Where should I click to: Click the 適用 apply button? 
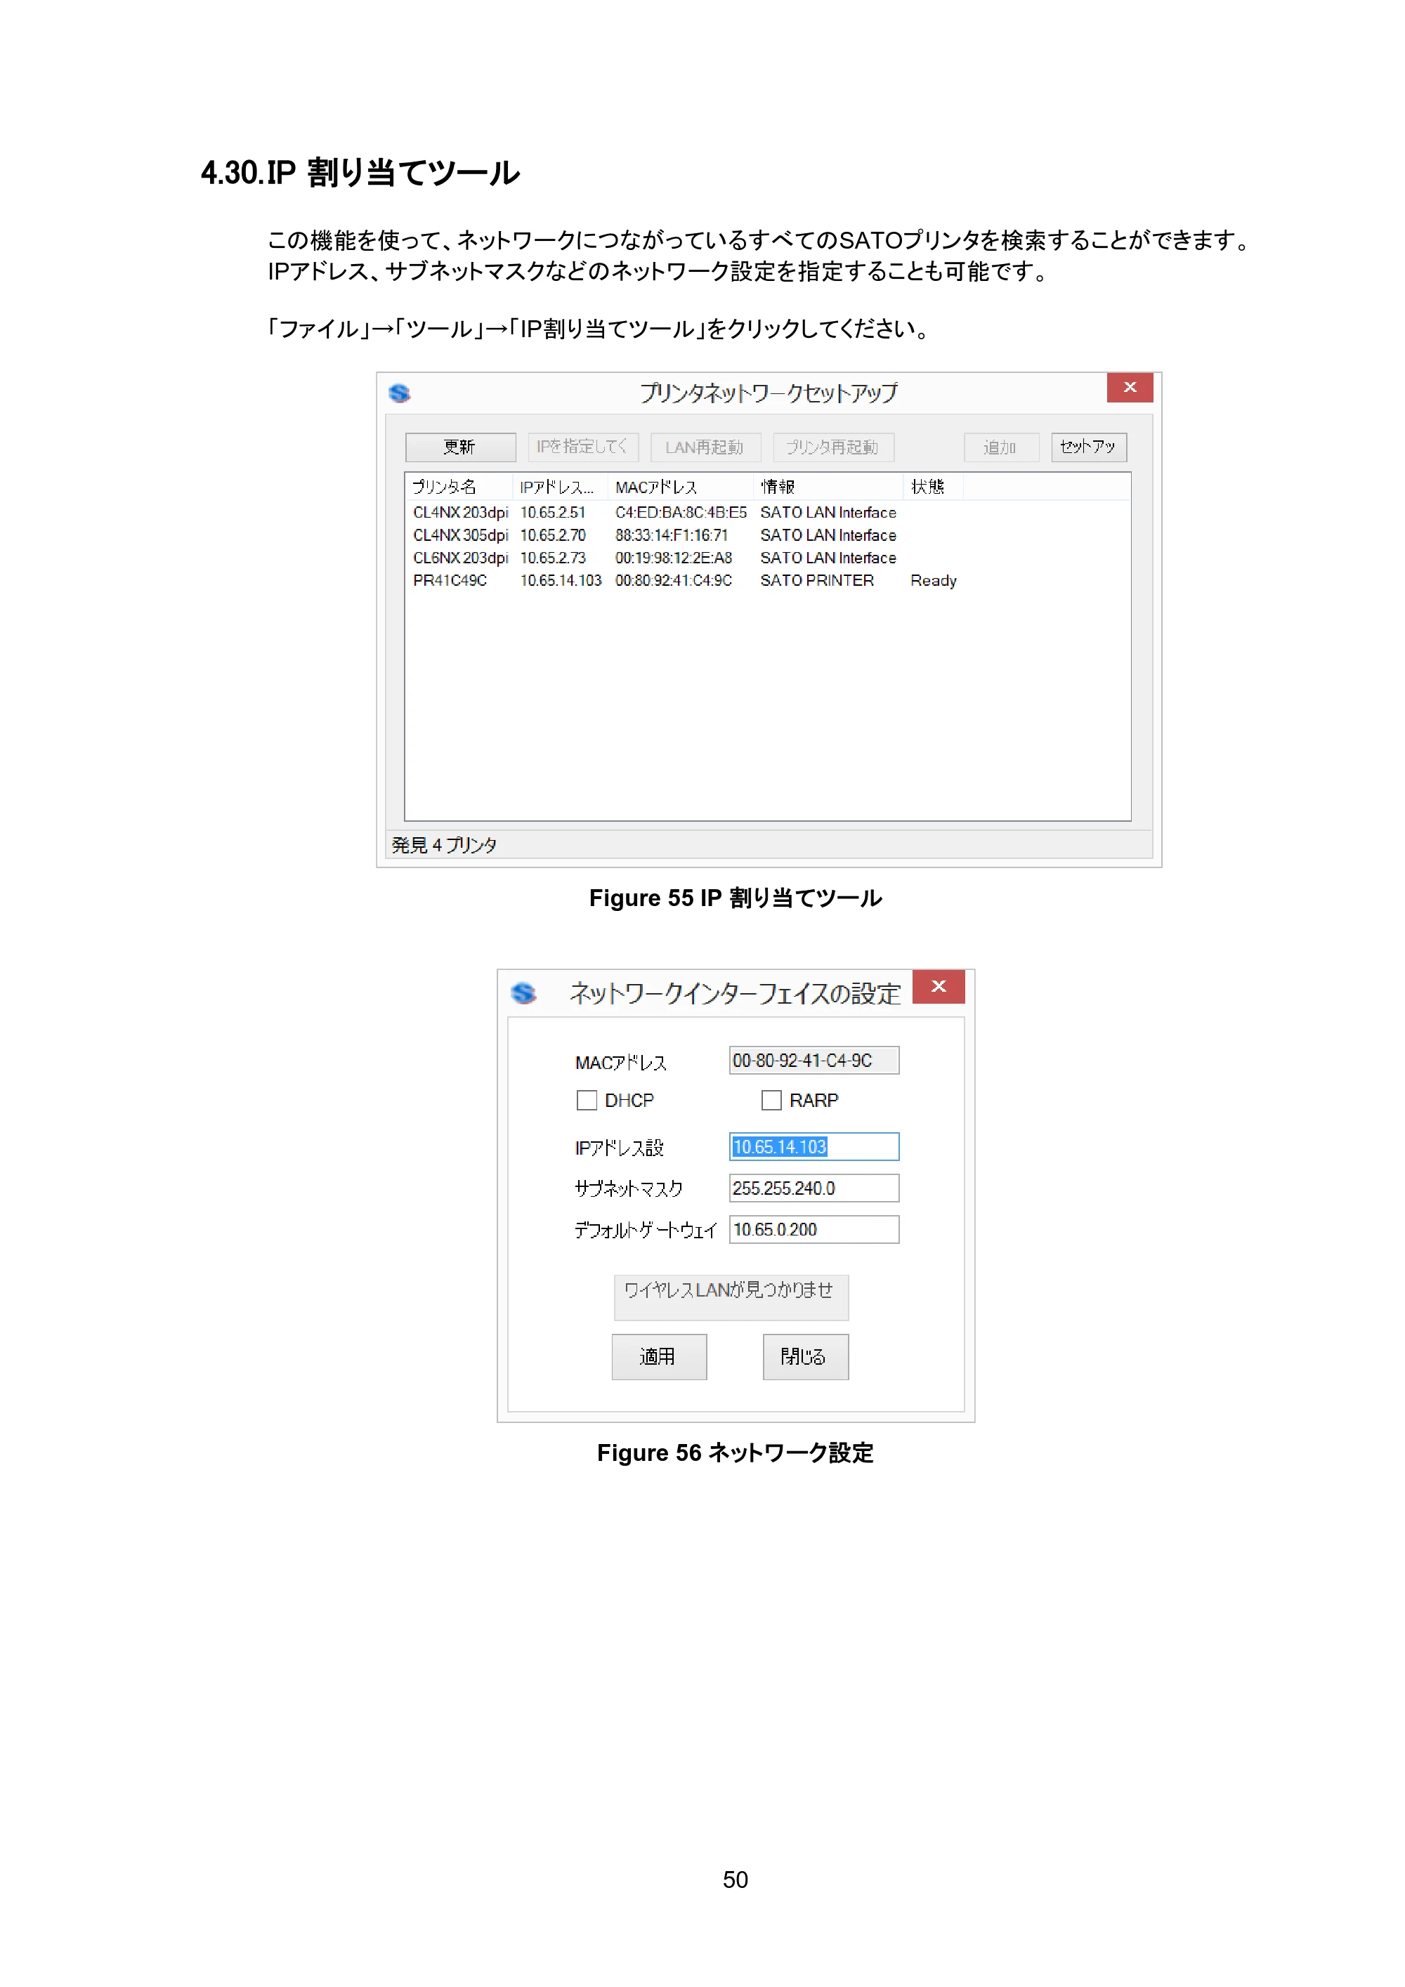(659, 1357)
